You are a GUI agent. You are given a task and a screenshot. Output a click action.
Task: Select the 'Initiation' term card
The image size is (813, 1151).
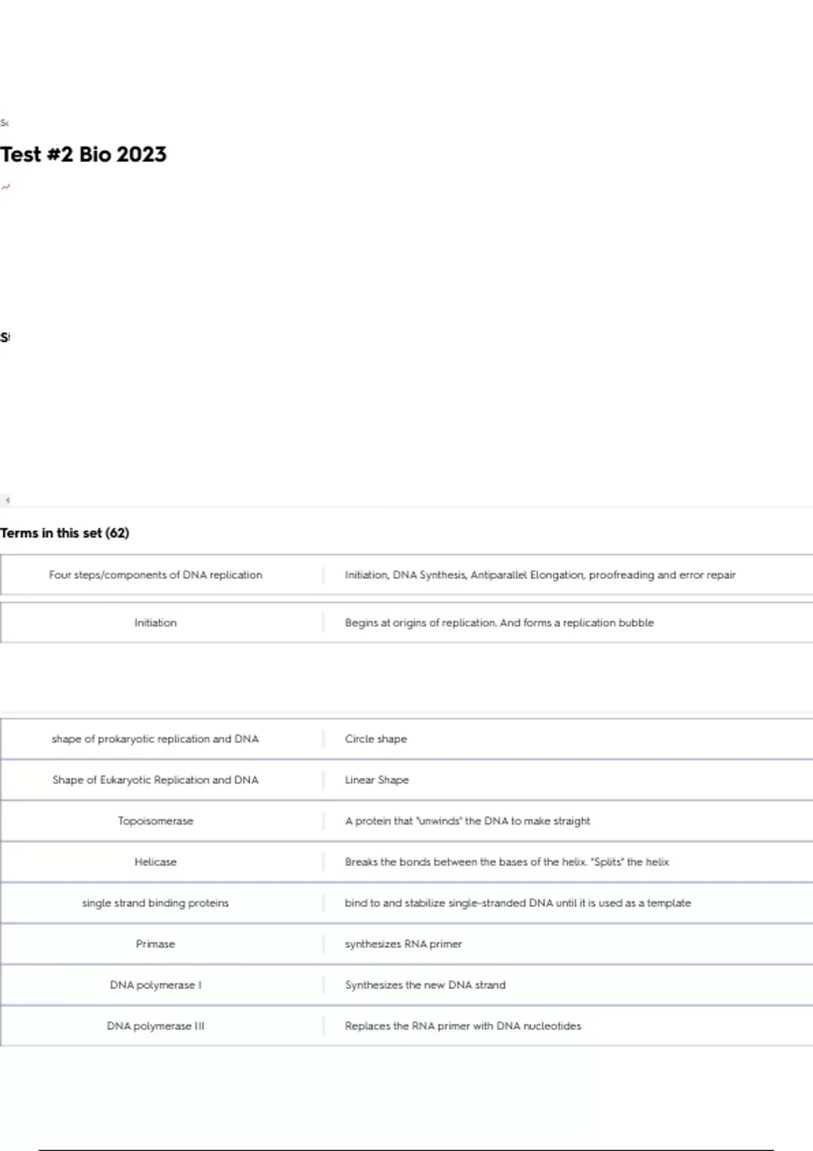pyautogui.click(x=155, y=623)
